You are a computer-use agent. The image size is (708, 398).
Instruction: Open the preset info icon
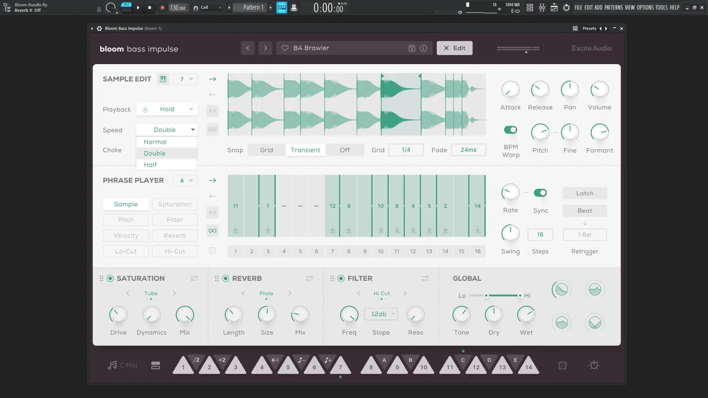pyautogui.click(x=423, y=48)
